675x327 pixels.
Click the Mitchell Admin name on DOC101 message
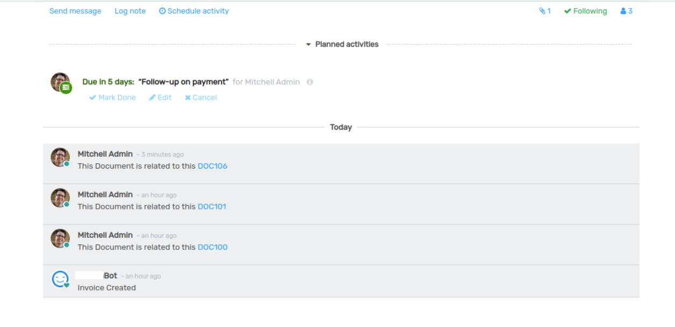(x=105, y=195)
